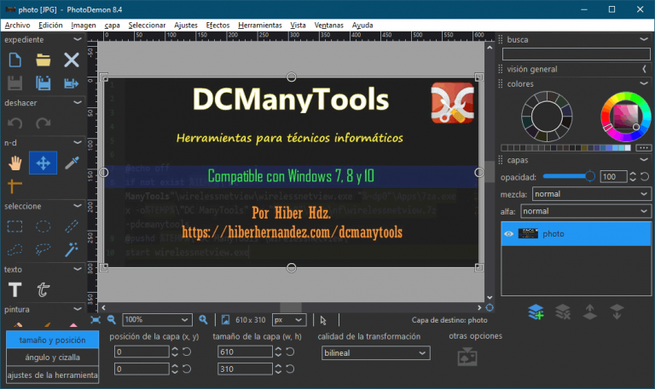Select the photo layer thumbnail

528,234
